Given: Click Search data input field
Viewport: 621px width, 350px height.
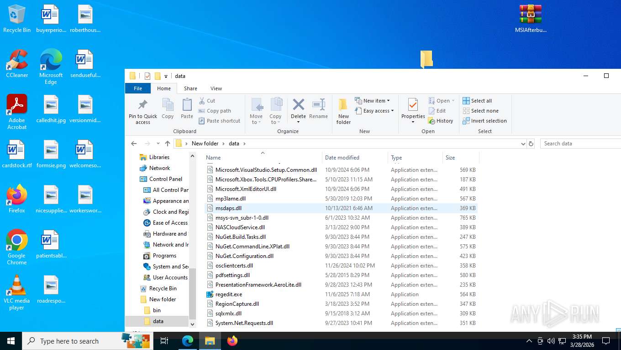Looking at the screenshot, I should [x=580, y=144].
